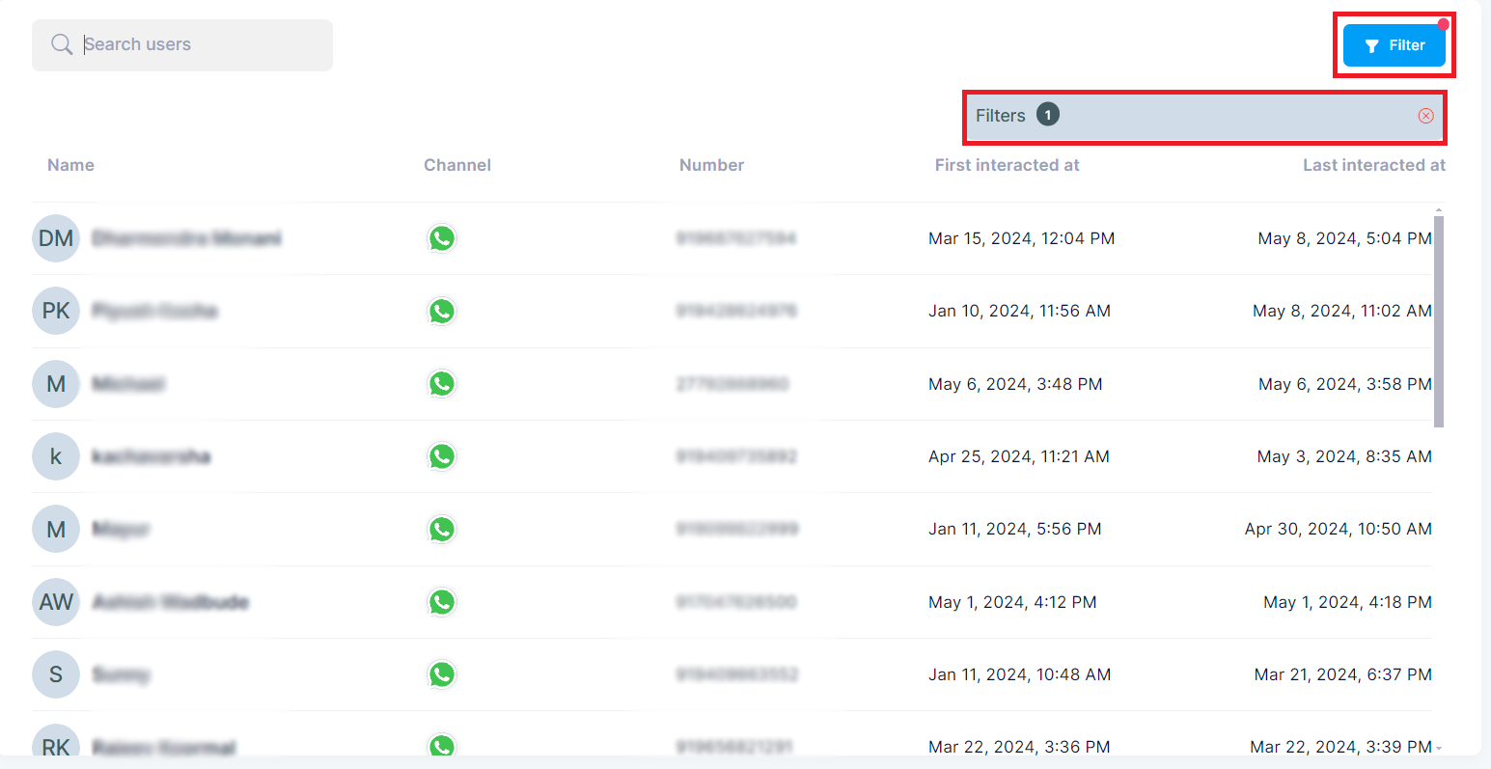This screenshot has height=769, width=1491.
Task: Click the Number column header
Action: pyautogui.click(x=711, y=165)
